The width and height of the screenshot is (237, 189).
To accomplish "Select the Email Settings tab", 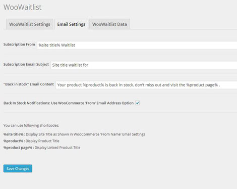I will point(71,24).
